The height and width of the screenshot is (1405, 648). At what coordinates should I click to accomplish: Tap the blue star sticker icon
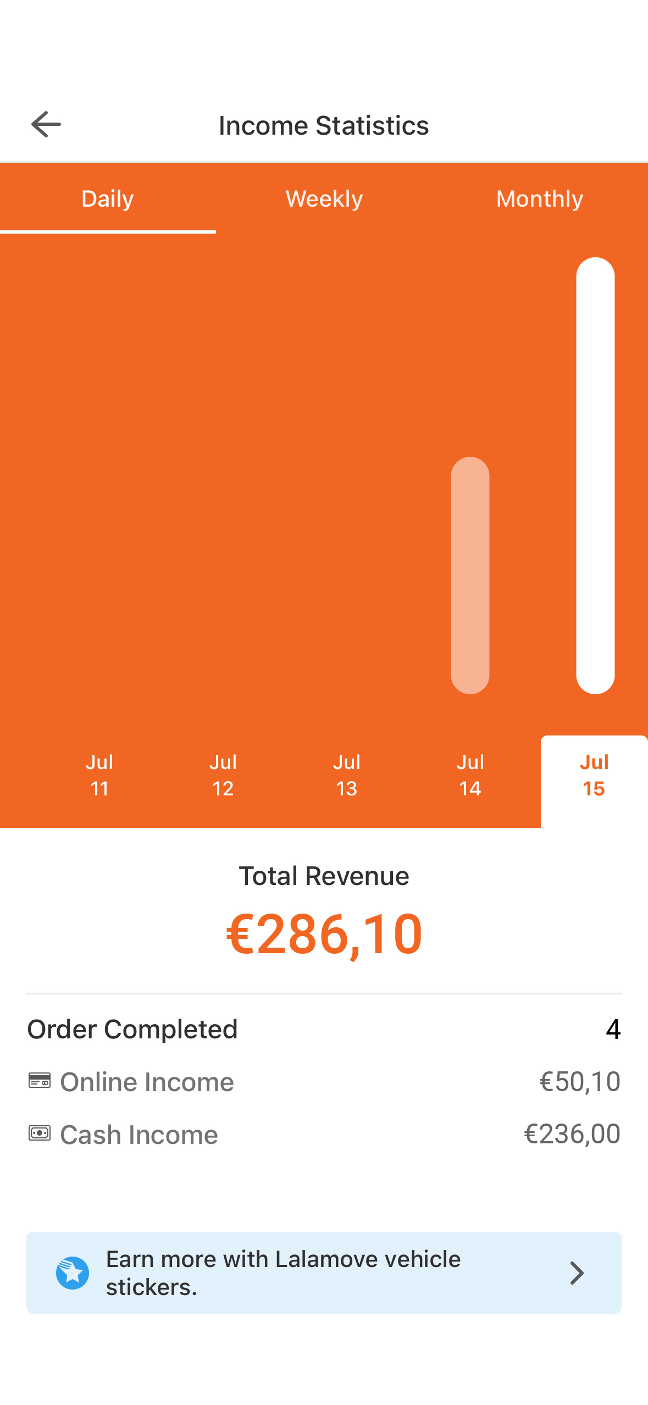73,1273
